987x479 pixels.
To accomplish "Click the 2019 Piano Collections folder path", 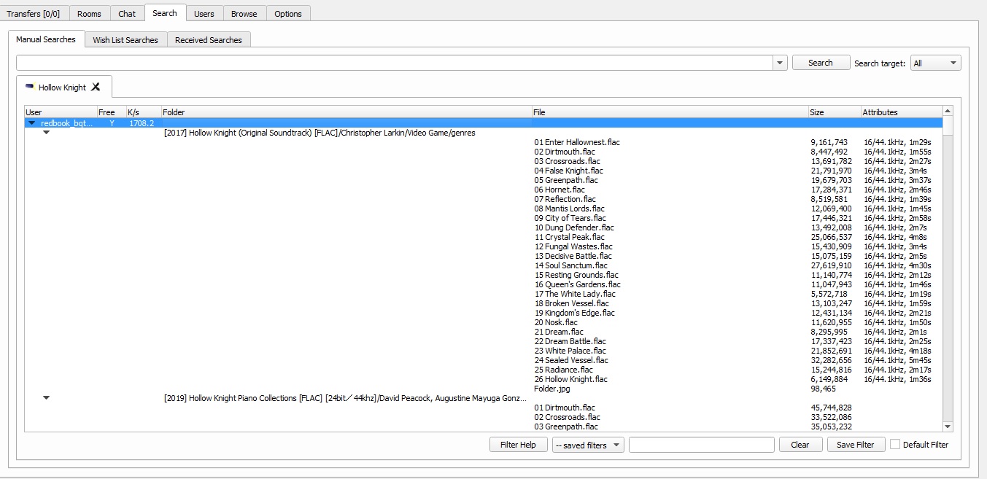I will click(345, 398).
